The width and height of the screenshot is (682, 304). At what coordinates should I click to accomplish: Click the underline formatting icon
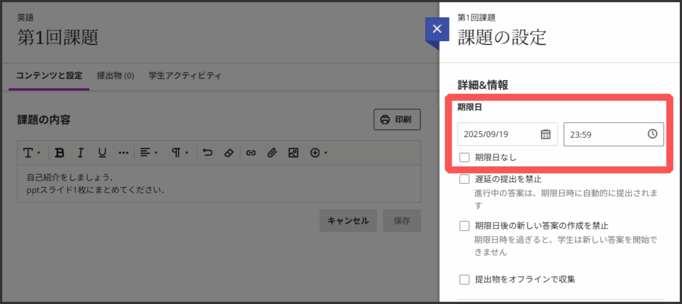click(102, 153)
